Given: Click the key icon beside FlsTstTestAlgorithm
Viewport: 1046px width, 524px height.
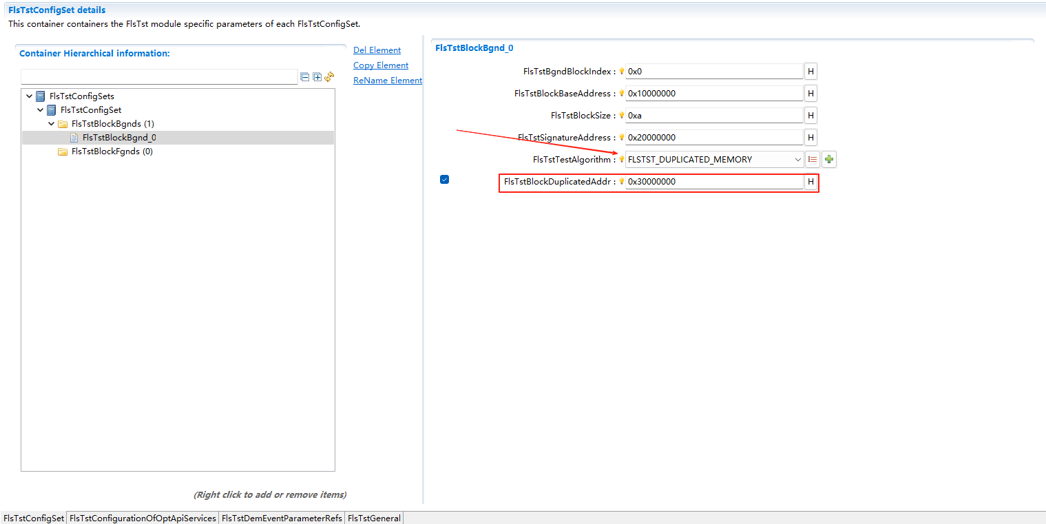Looking at the screenshot, I should pyautogui.click(x=622, y=159).
